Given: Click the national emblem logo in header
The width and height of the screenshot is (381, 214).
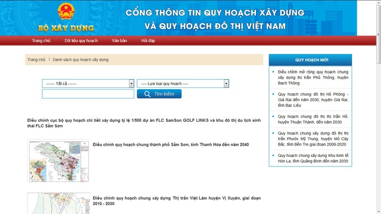Looking at the screenshot, I should 66,11.
